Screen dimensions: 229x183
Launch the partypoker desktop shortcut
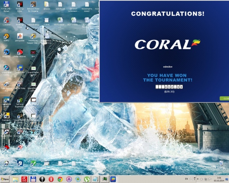[x=20, y=38]
